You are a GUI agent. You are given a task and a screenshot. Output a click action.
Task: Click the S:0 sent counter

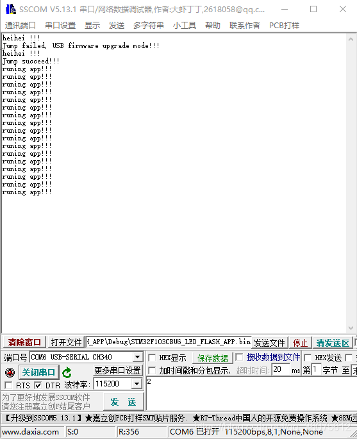(73, 432)
